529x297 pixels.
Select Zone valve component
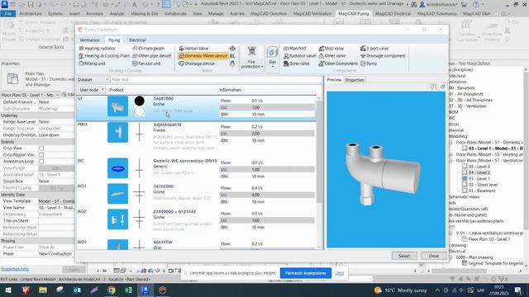pyautogui.click(x=297, y=64)
